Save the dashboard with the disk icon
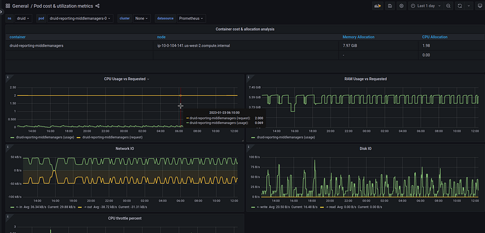Viewport: 485px width, 233px height. tap(390, 6)
